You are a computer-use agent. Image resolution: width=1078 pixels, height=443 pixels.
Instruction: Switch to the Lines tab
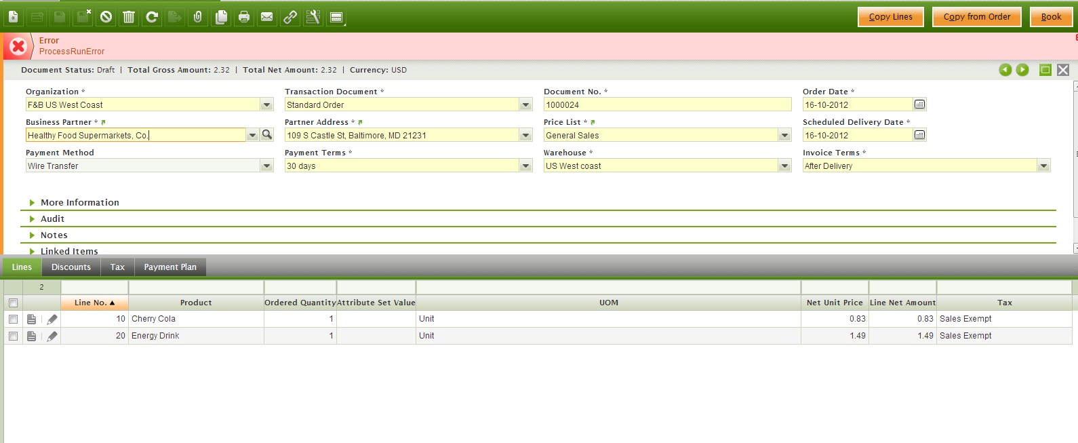pyautogui.click(x=22, y=267)
